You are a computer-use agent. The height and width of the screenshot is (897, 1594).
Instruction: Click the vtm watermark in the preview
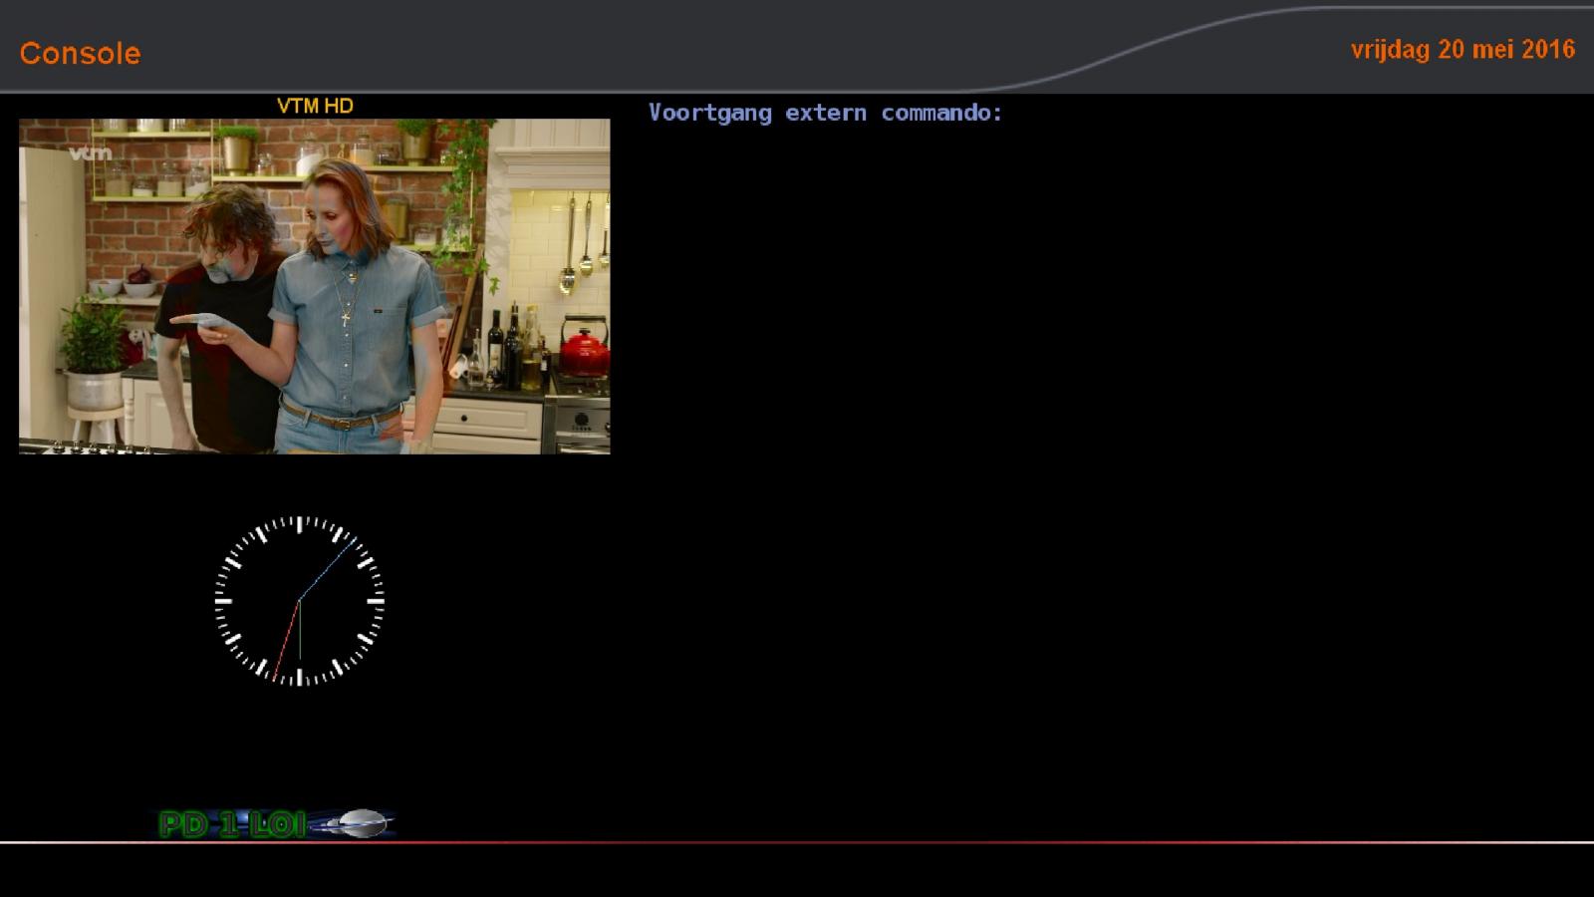tap(90, 153)
